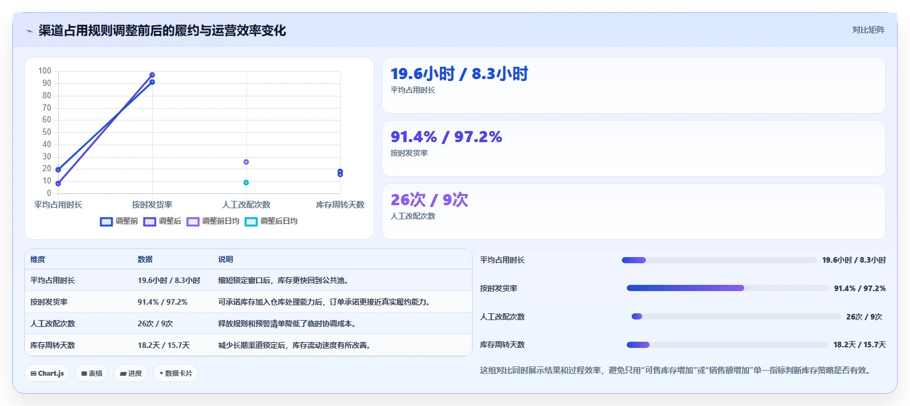Click the 调整后 point at 按时发货率
This screenshot has height=406, width=910.
[152, 75]
